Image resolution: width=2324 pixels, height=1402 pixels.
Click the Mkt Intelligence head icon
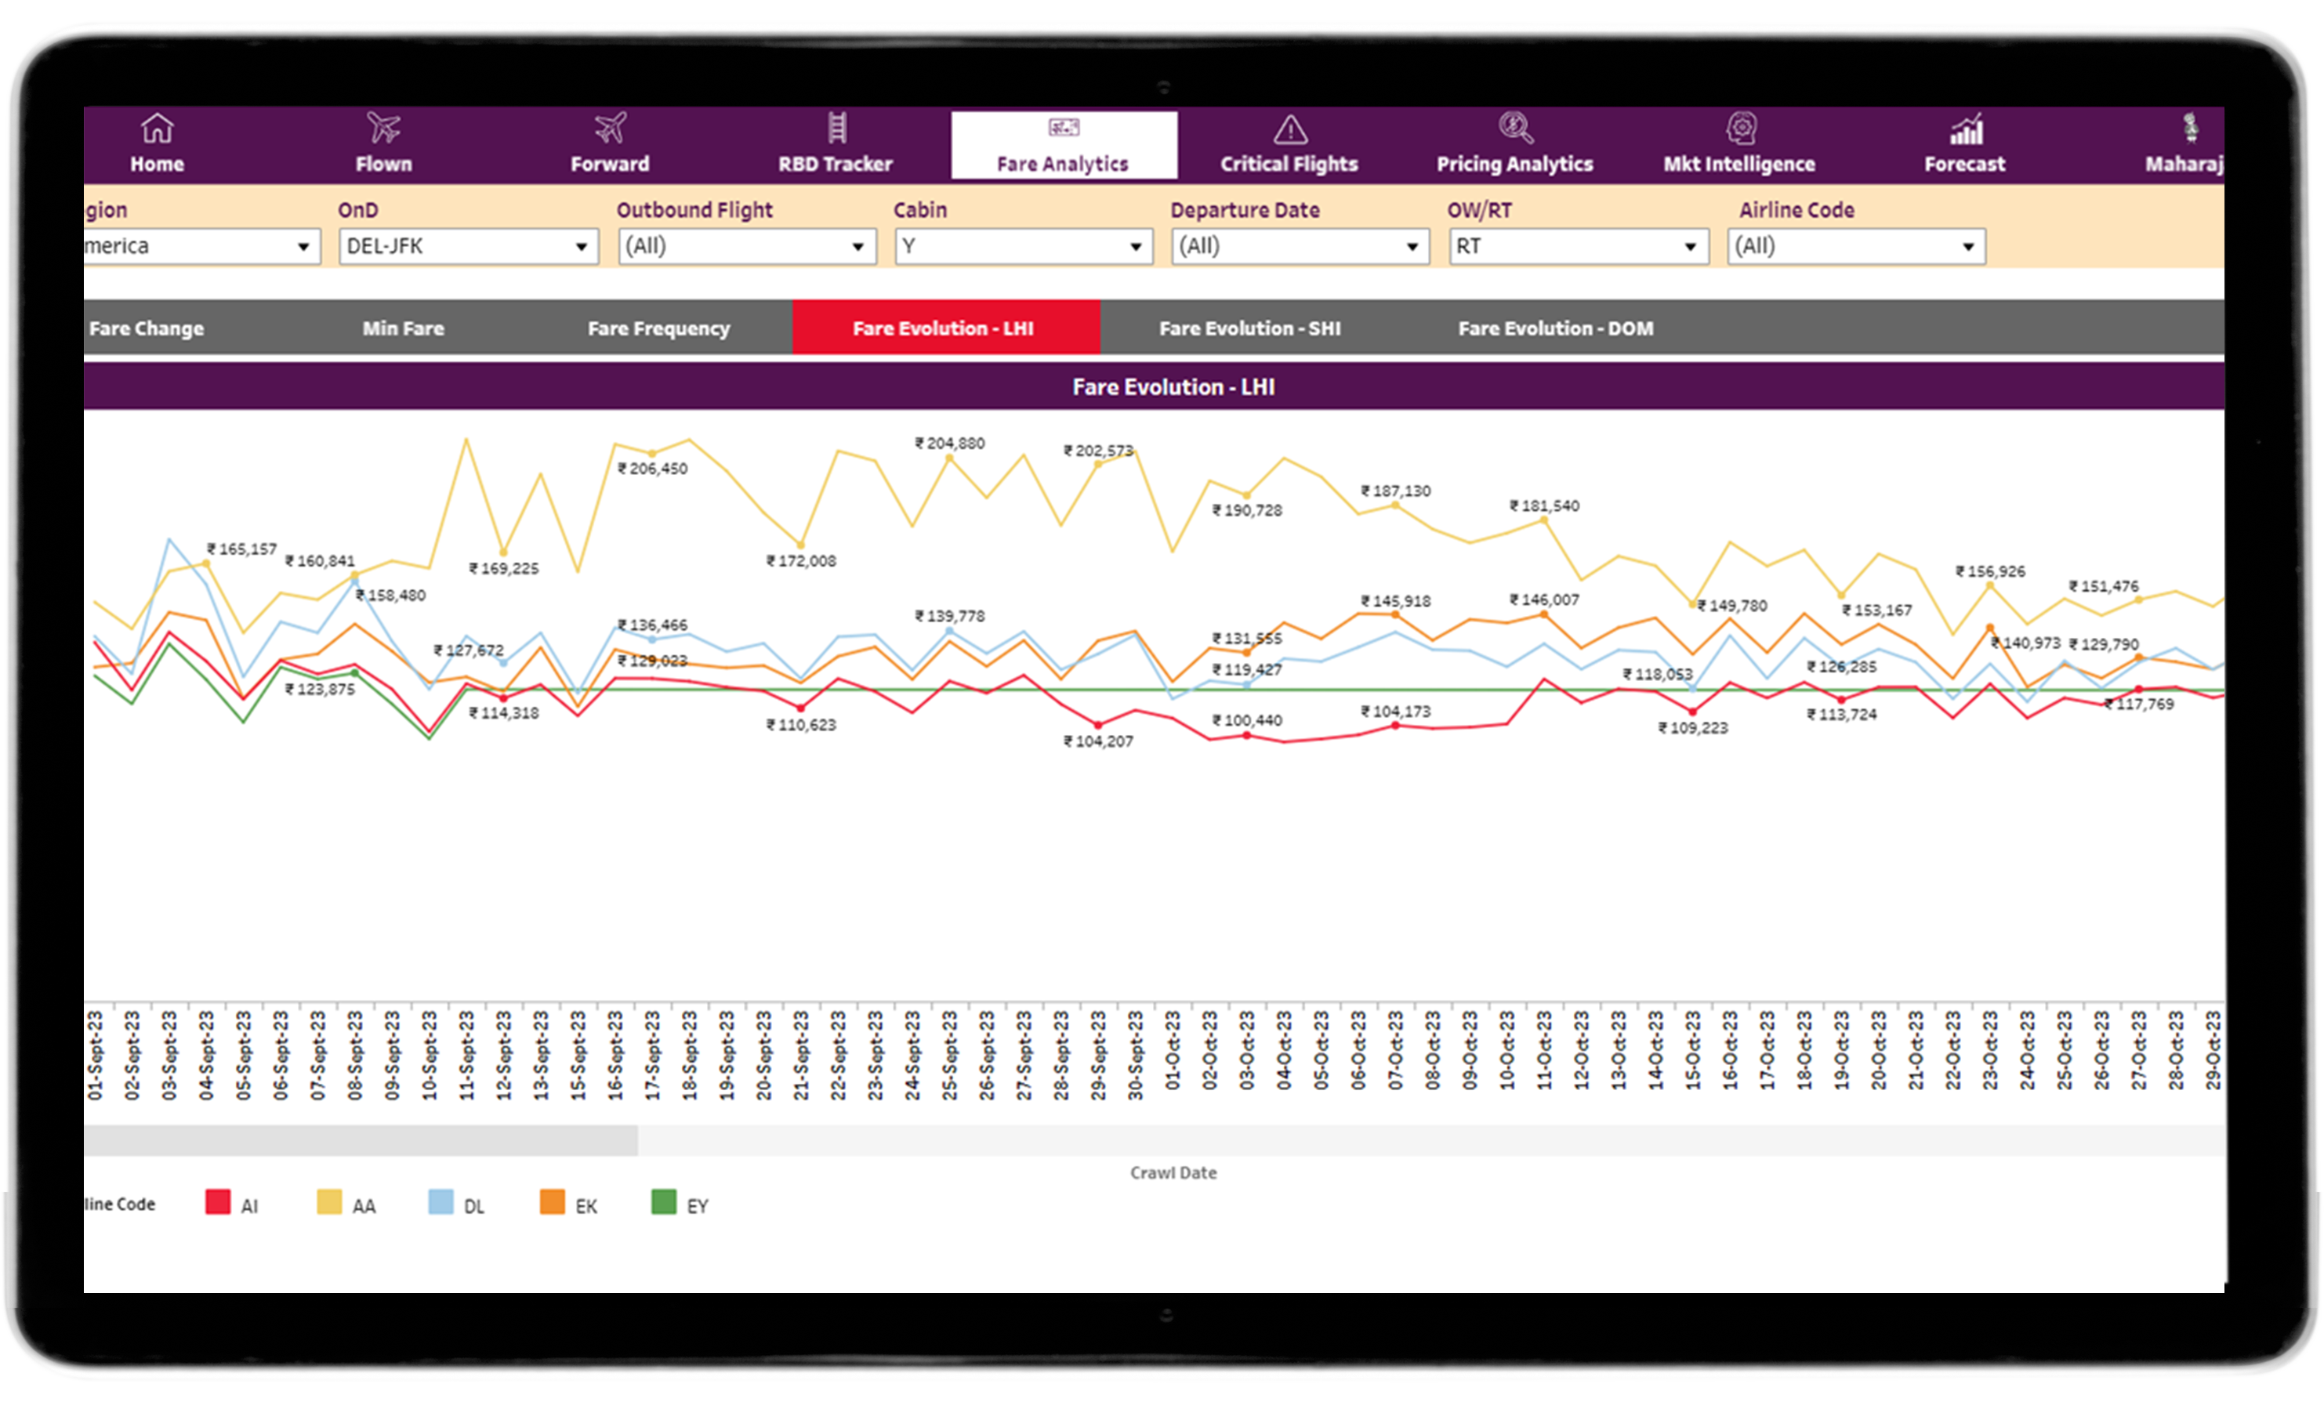tap(1741, 129)
